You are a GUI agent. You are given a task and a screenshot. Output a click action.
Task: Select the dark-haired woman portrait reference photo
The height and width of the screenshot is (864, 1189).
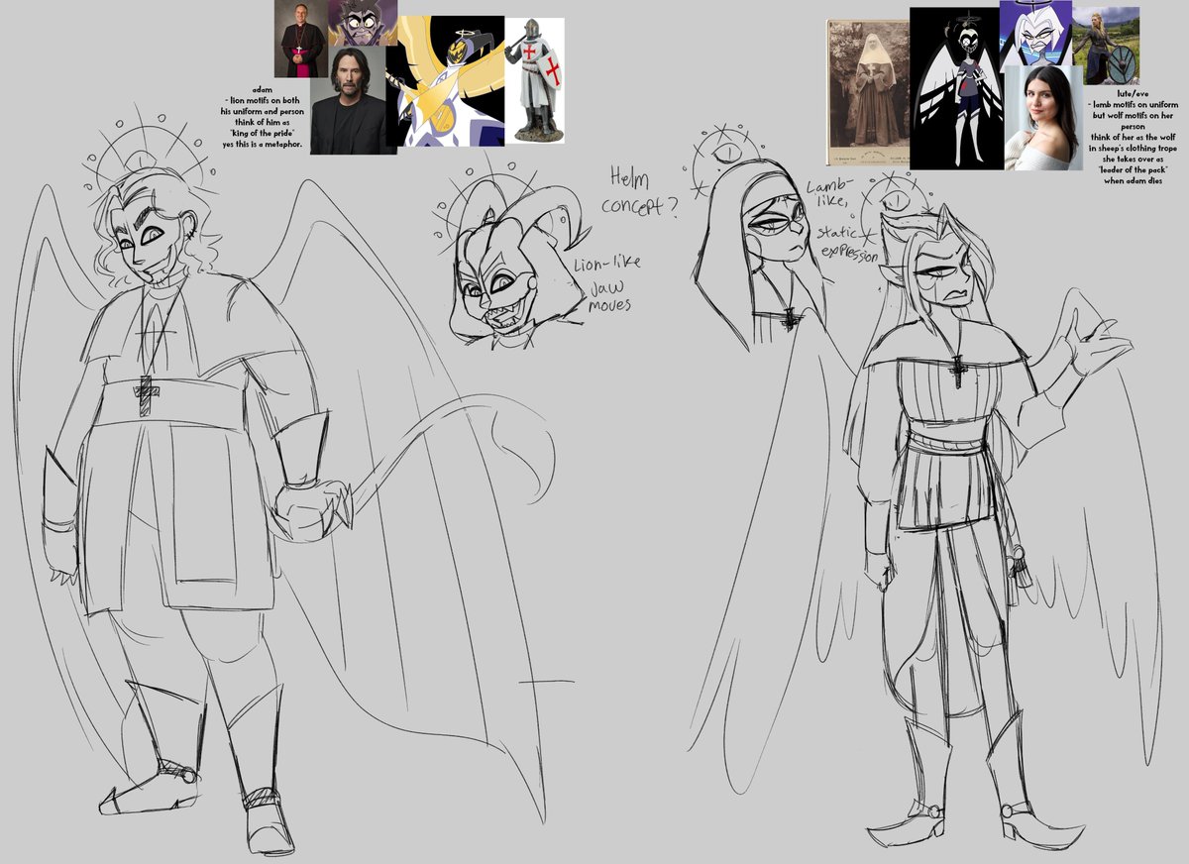point(1042,118)
